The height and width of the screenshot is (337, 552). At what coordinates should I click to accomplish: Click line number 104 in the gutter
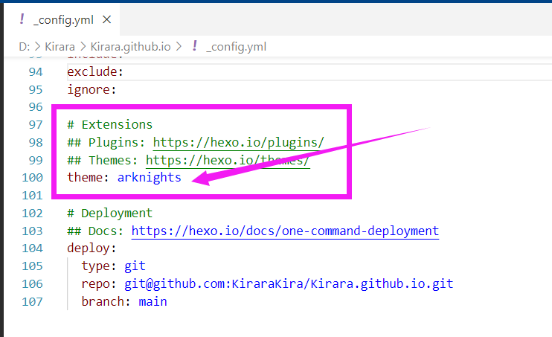coord(32,248)
